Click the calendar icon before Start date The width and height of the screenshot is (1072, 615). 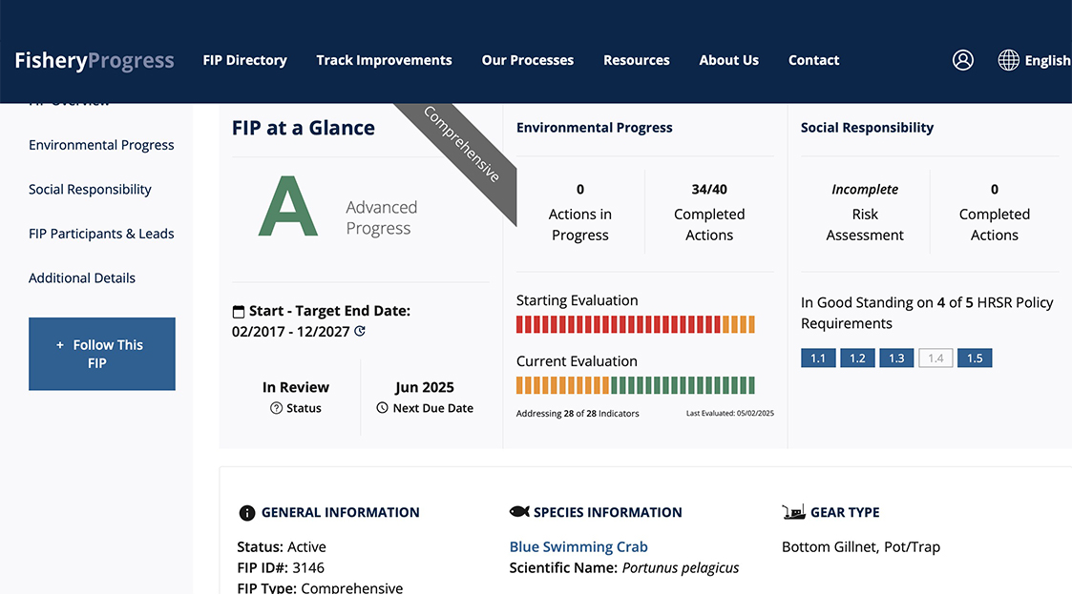point(239,312)
